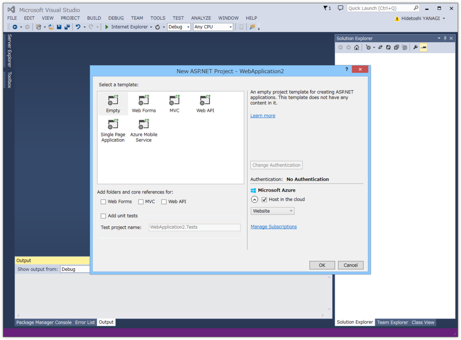The height and width of the screenshot is (340, 461).
Task: Cancel the New ASP.NET Project dialog
Action: pyautogui.click(x=350, y=265)
